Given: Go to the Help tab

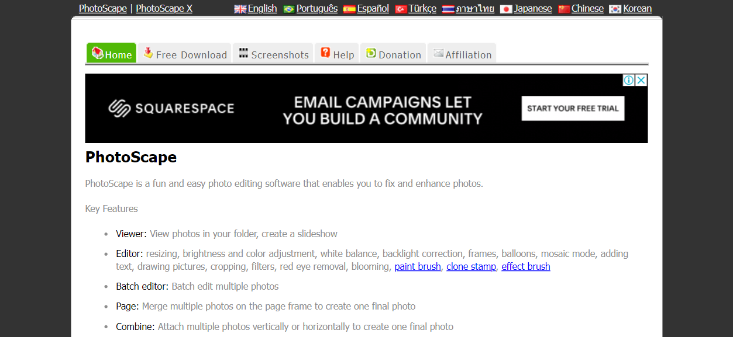Looking at the screenshot, I should (x=337, y=53).
